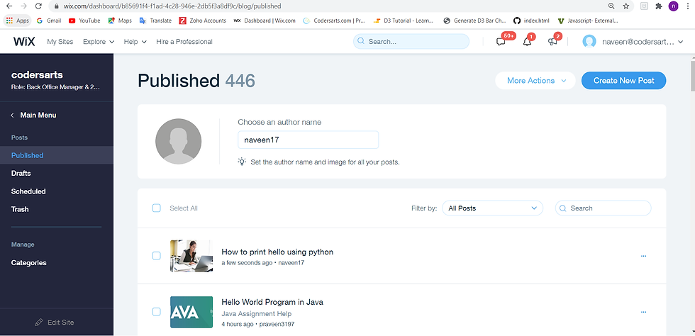Viewport: 695px width, 336px height.
Task: Open the Java post thumbnail image
Action: point(191,312)
